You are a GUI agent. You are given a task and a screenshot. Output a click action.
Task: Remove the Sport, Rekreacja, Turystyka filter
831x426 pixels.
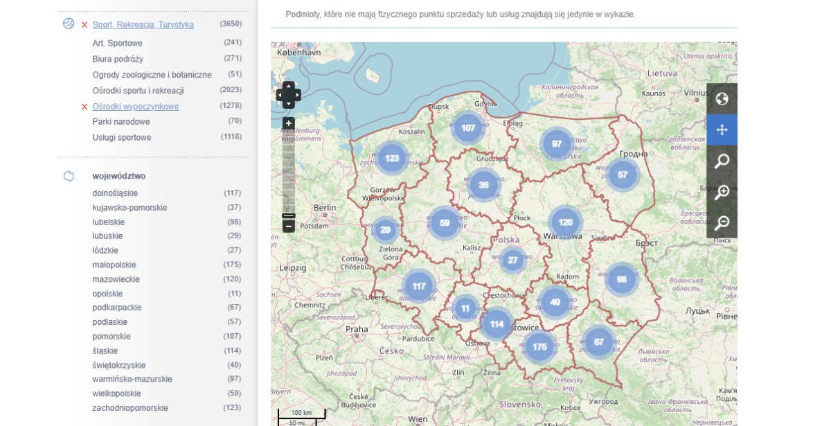[x=84, y=25]
